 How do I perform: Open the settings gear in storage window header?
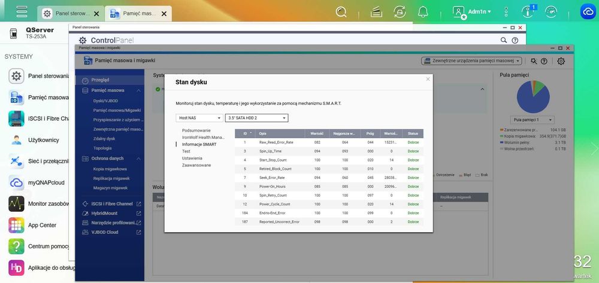[561, 61]
